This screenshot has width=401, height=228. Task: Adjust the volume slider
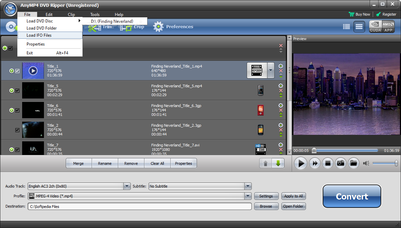coord(385,163)
